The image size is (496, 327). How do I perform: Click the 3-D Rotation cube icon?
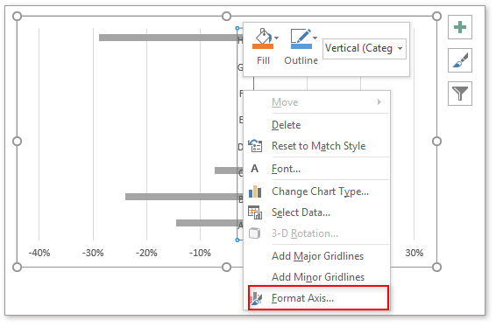point(255,233)
